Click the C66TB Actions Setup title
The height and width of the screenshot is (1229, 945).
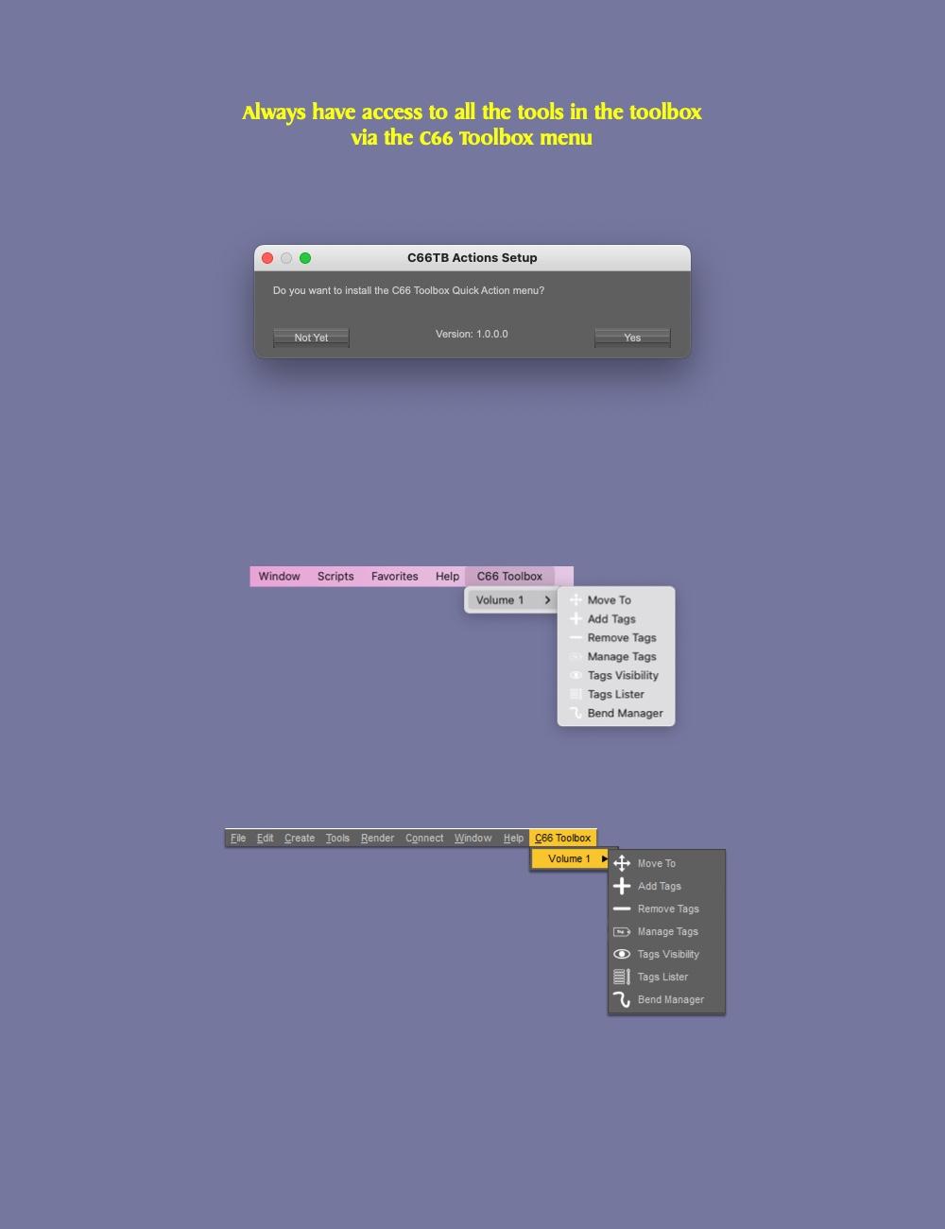472,258
